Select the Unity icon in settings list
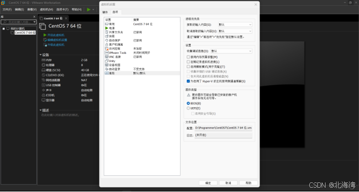This screenshot has height=192, width=359. pyautogui.click(x=107, y=61)
